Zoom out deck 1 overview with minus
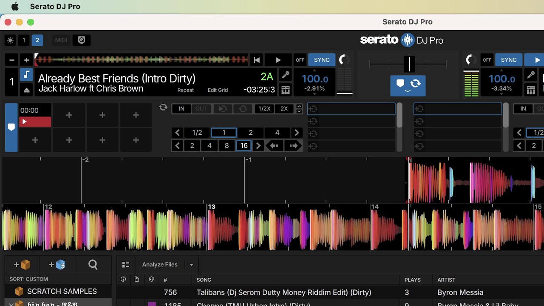Viewport: 544px width, 306px height. [12, 60]
